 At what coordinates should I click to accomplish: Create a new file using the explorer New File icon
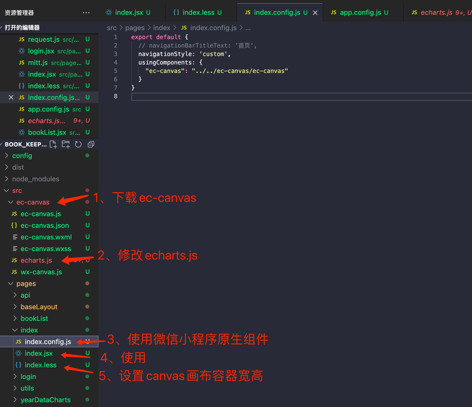point(53,144)
